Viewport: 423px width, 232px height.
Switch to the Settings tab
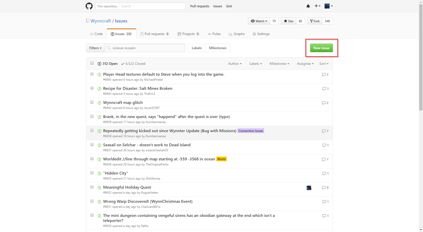coord(261,34)
